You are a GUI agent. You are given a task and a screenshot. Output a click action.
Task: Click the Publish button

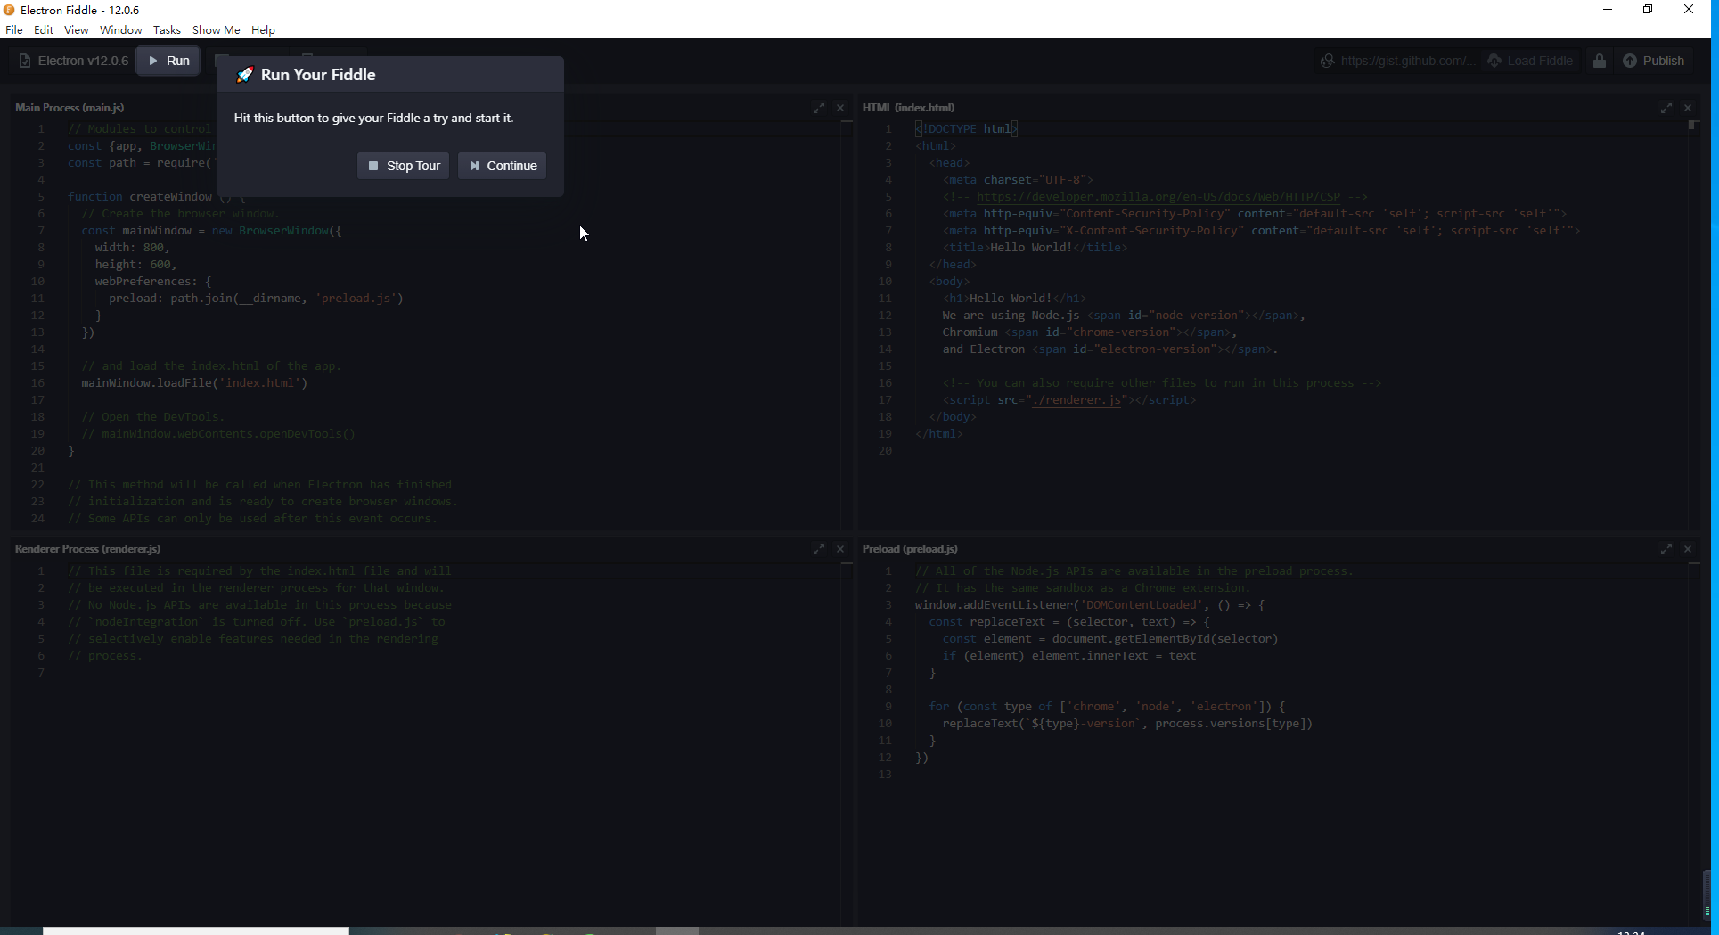click(1653, 61)
